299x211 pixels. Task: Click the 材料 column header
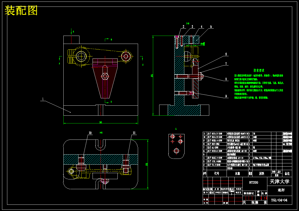point(262,174)
